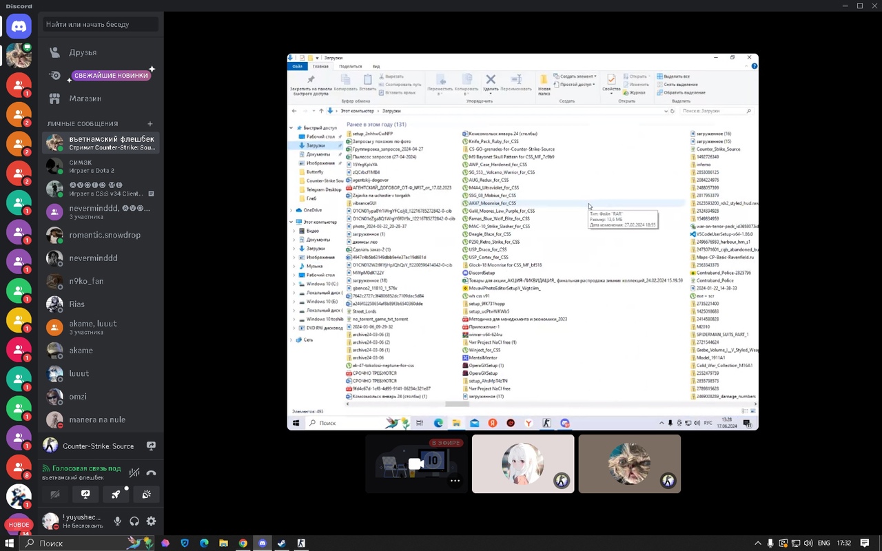The width and height of the screenshot is (882, 551).
Task: Expand Создать элемент dropdown in streamed ribbon
Action: click(576, 76)
